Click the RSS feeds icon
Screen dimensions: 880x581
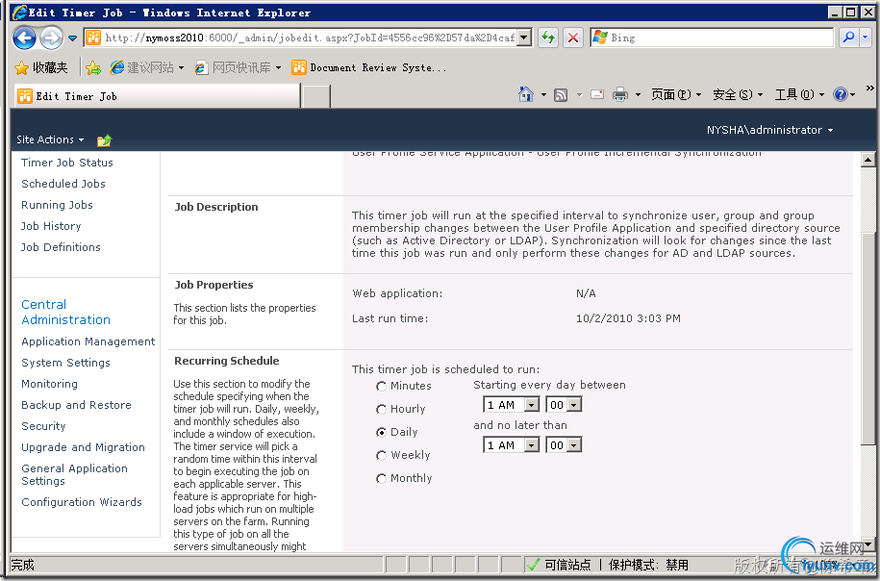561,95
